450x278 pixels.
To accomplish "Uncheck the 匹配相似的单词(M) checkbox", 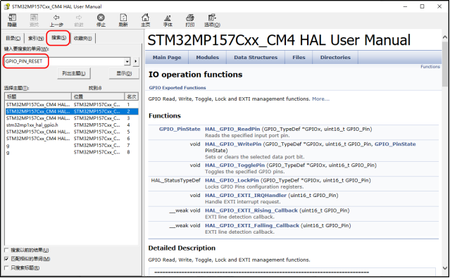I will (x=6, y=259).
